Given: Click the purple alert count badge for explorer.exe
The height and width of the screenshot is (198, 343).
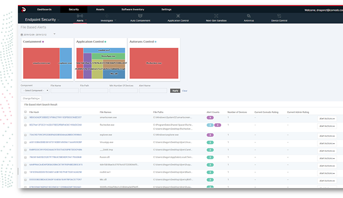Looking at the screenshot, I should pyautogui.click(x=210, y=135).
